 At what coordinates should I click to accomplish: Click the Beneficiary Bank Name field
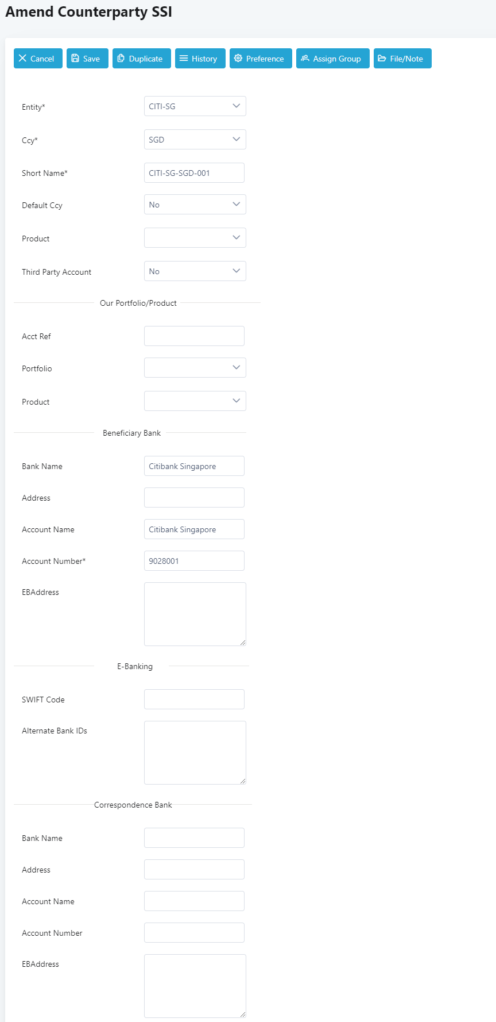(194, 466)
